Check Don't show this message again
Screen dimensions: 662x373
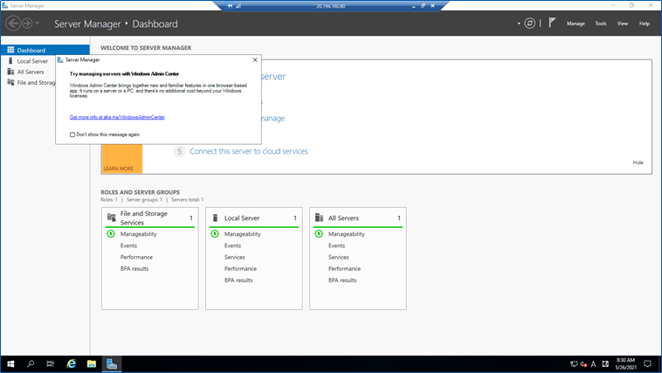point(72,135)
